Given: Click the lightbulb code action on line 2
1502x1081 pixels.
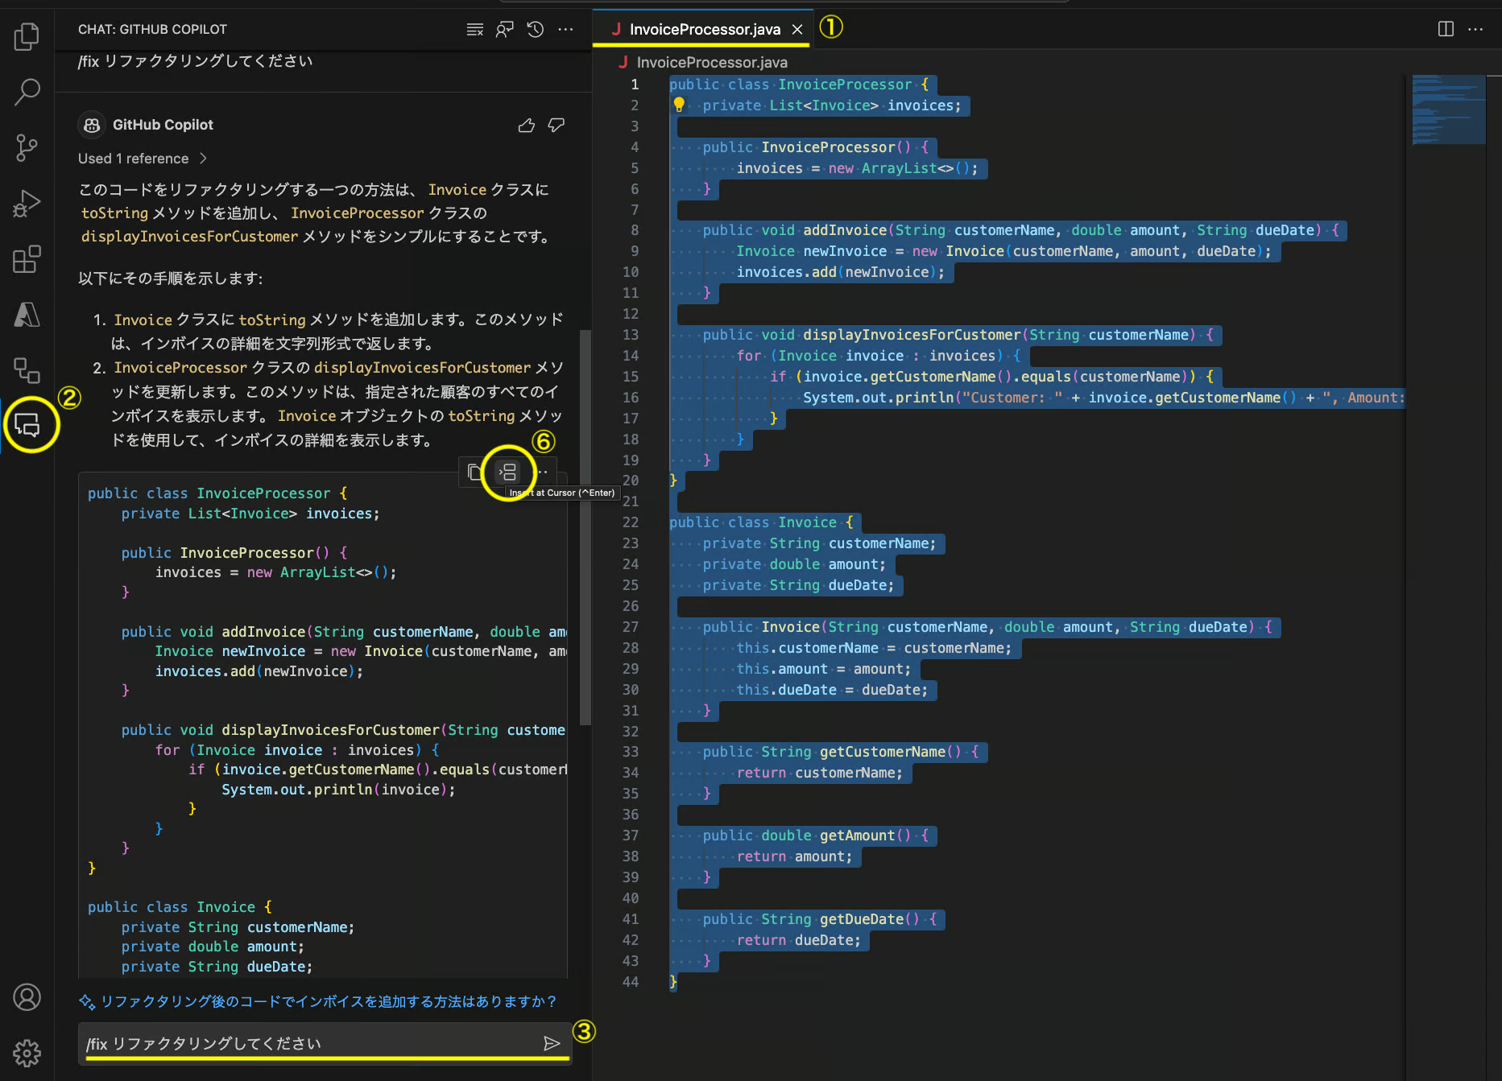Looking at the screenshot, I should tap(679, 105).
